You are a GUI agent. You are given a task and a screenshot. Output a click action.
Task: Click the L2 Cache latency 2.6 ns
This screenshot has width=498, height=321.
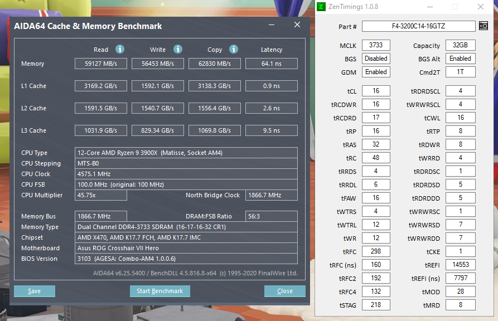pyautogui.click(x=272, y=108)
